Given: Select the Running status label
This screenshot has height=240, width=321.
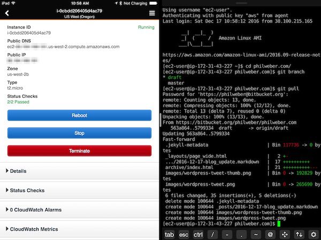Looking at the screenshot, I should click(x=146, y=27).
